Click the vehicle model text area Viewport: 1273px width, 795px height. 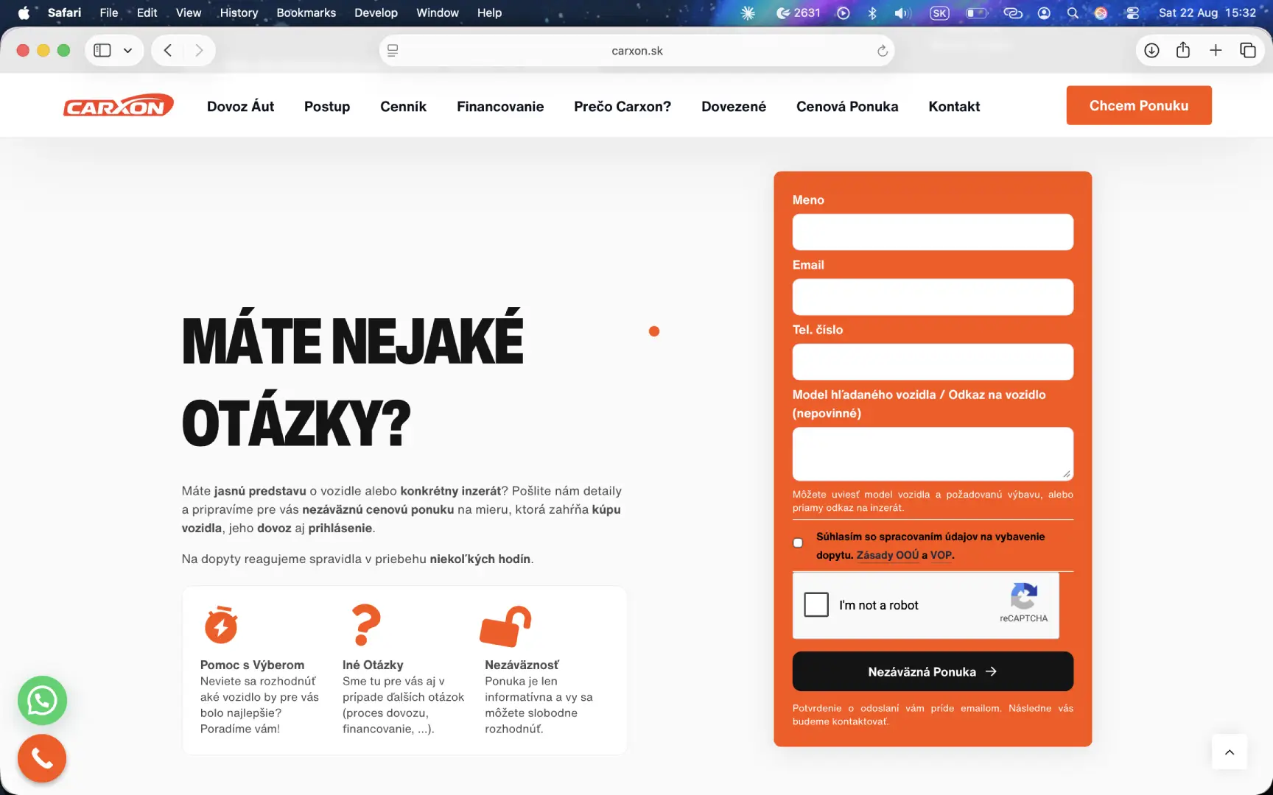coord(933,453)
